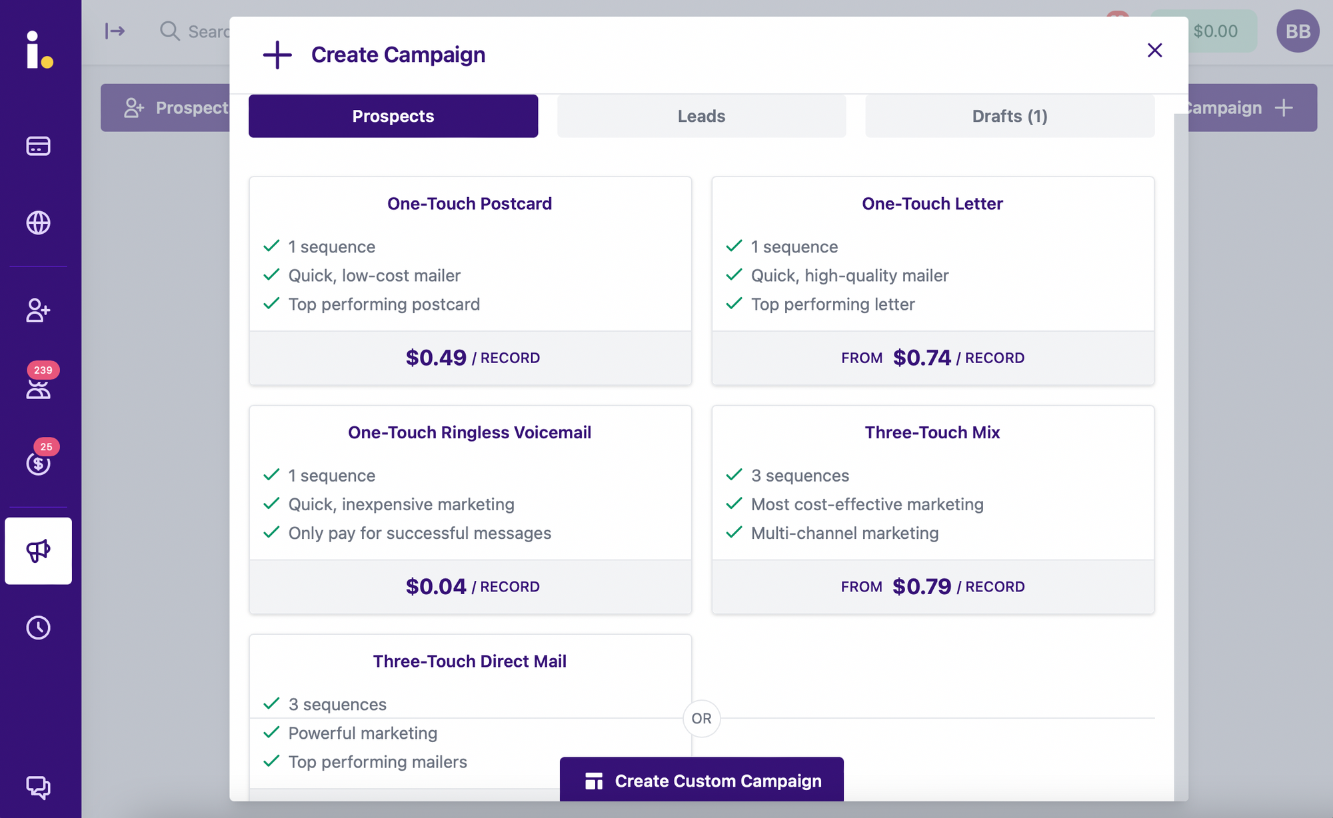Choose the One-Touch Letter campaign card
1333x818 pixels.
tap(932, 280)
